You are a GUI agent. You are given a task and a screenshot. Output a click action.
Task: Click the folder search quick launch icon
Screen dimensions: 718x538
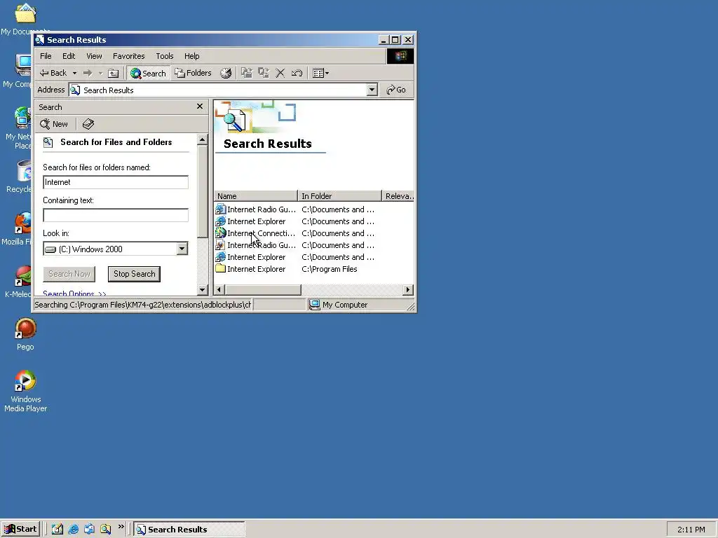106,530
